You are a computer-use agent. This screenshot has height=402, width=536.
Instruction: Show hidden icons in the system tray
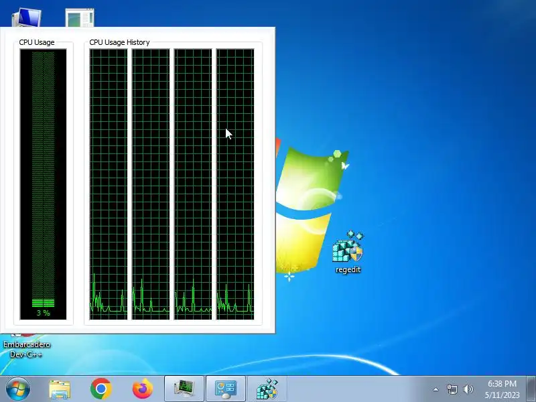(x=435, y=389)
